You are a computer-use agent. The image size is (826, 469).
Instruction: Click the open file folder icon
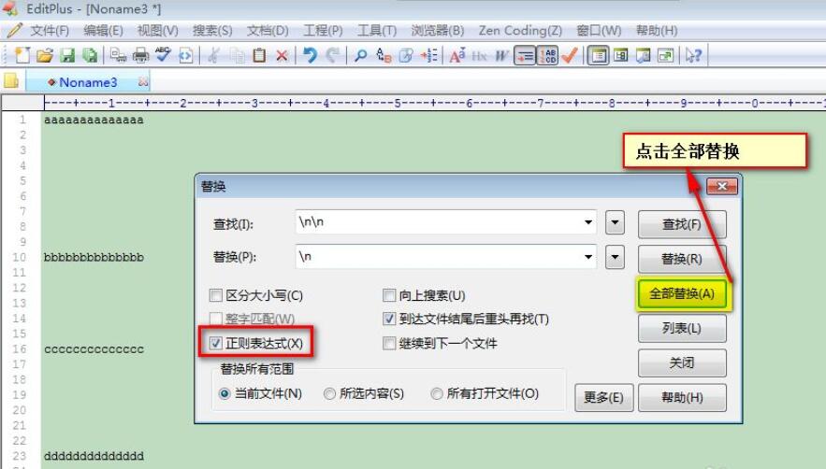pos(45,55)
